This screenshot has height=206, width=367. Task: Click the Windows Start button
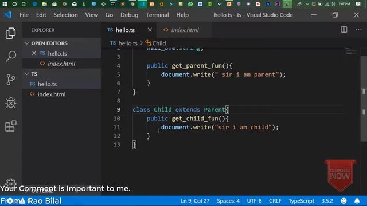tap(5, 4)
